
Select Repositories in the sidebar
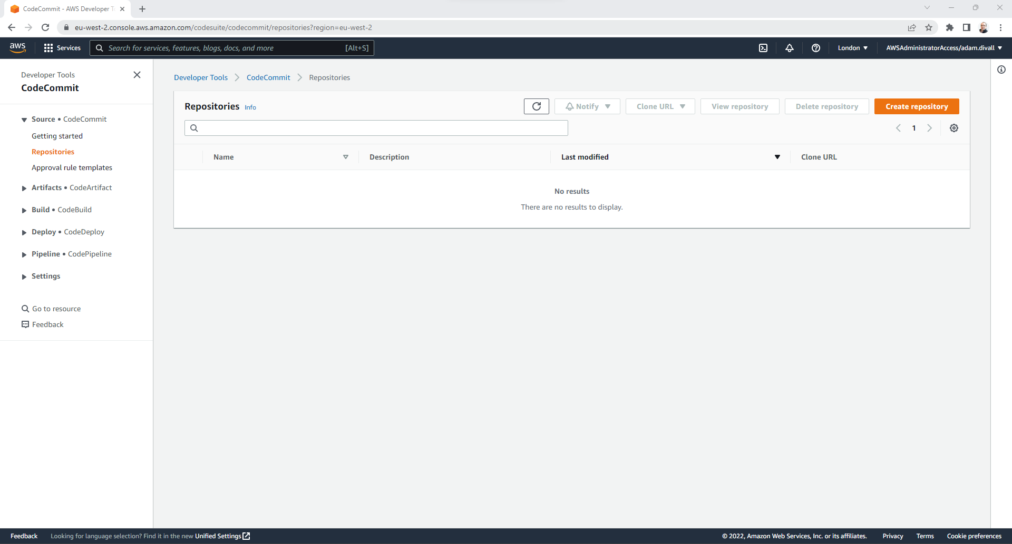click(x=53, y=152)
